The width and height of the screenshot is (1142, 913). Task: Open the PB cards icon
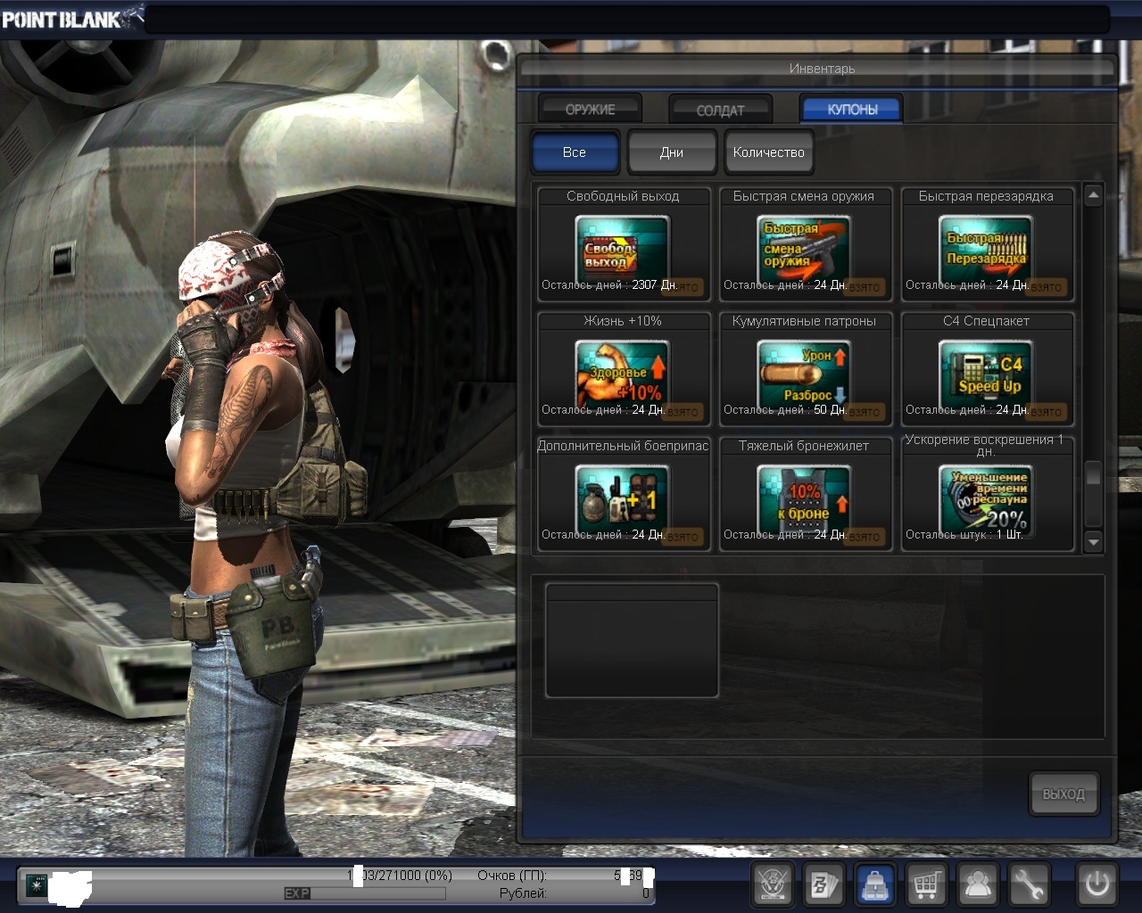tap(823, 885)
